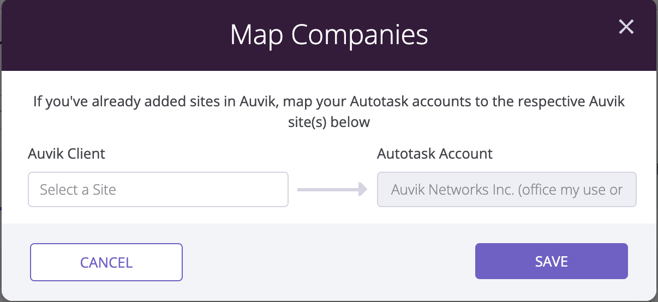The image size is (658, 302).
Task: Choose an Auvik Client site from the dropdown
Action: tap(158, 190)
